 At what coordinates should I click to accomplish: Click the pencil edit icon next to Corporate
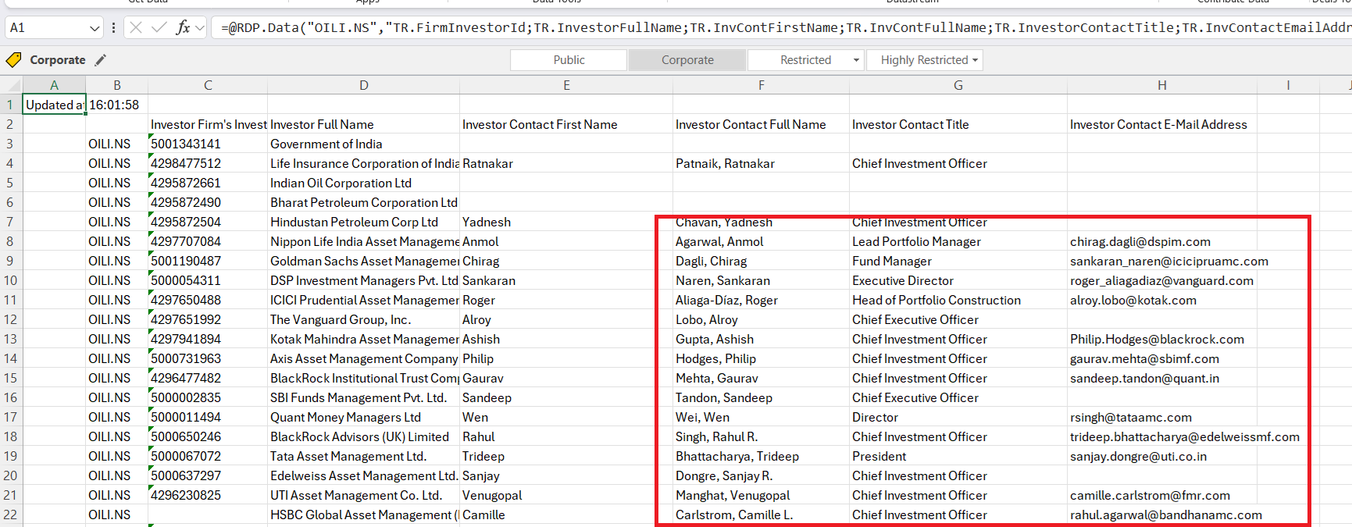pos(100,60)
